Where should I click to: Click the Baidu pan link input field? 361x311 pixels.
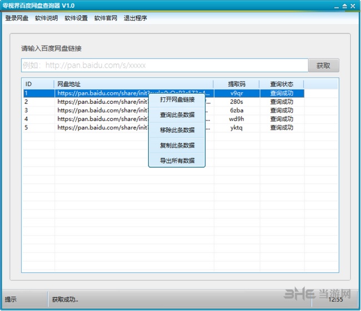pos(164,66)
